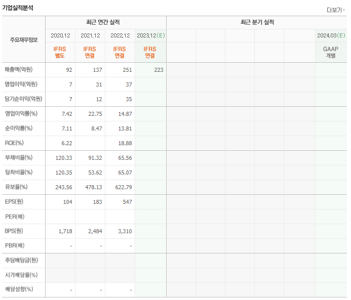Screen dimensions: 351x300
Task: Select the 2023.12(E) column header
Action: tap(150, 35)
